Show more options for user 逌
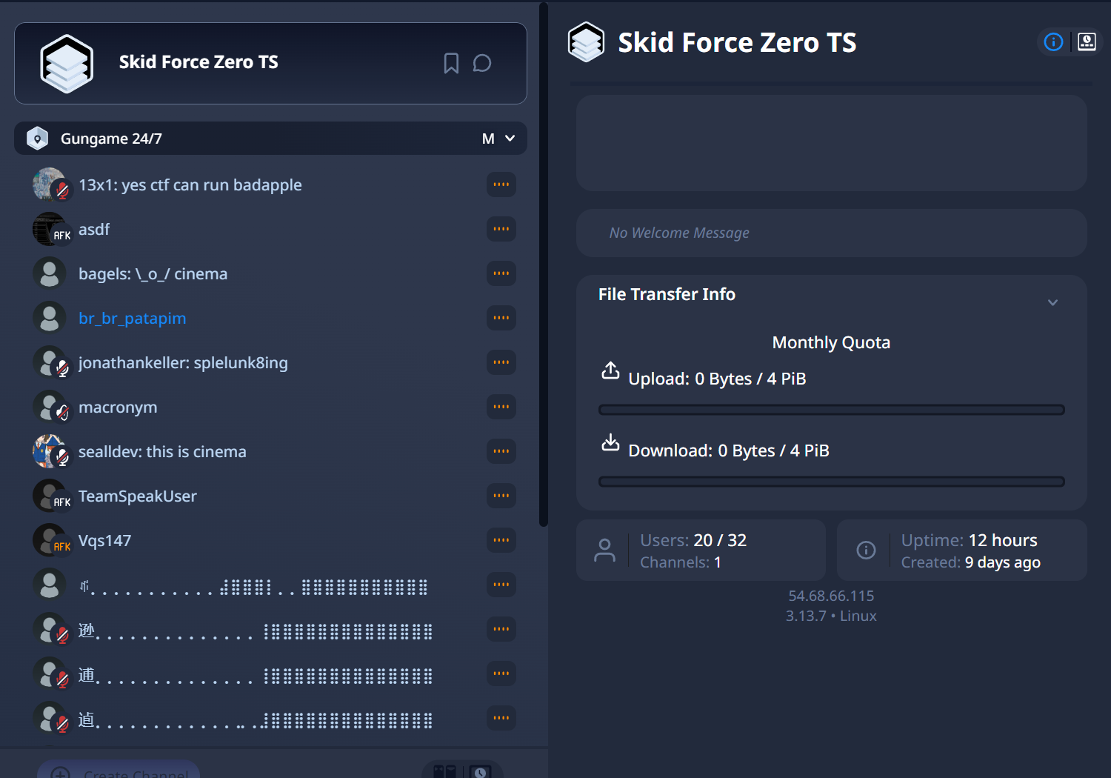This screenshot has width=1111, height=778. [x=501, y=718]
